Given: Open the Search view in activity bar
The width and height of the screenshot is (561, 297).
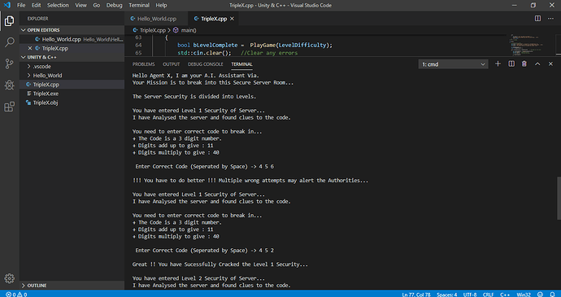Looking at the screenshot, I should point(9,42).
